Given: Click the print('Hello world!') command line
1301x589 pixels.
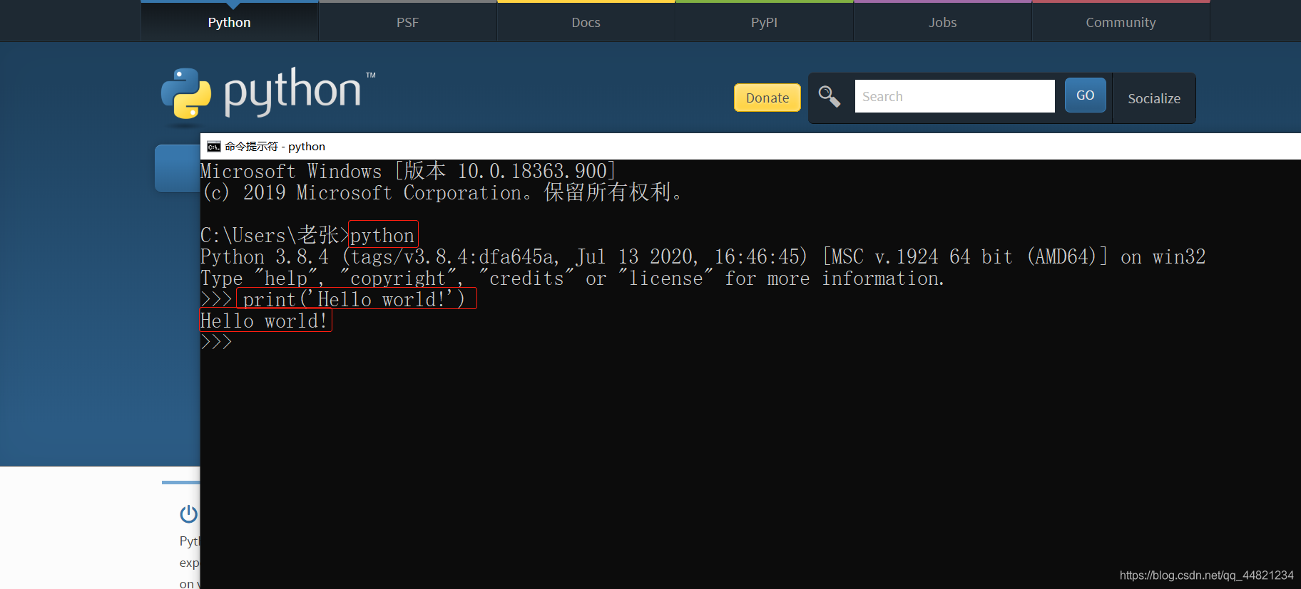Looking at the screenshot, I should click(x=354, y=299).
